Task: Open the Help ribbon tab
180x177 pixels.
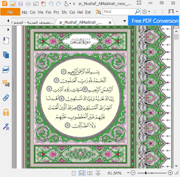Action: point(80,12)
